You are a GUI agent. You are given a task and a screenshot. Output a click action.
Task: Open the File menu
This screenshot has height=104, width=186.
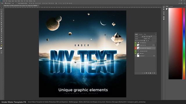[4, 1]
